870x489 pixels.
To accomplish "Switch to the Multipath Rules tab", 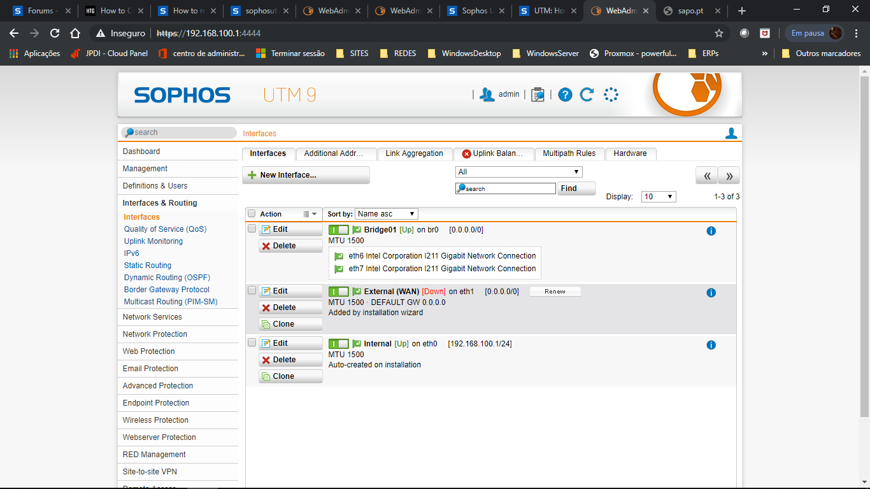I will coord(569,153).
